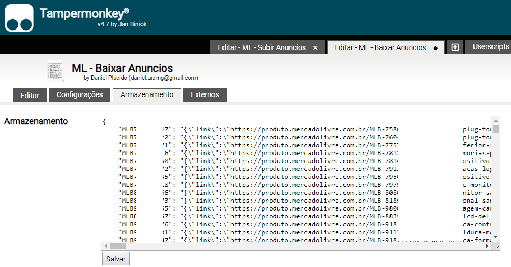This screenshot has height=267, width=511.
Task: Click the horizontal scrollbar left arrow
Action: [105, 246]
